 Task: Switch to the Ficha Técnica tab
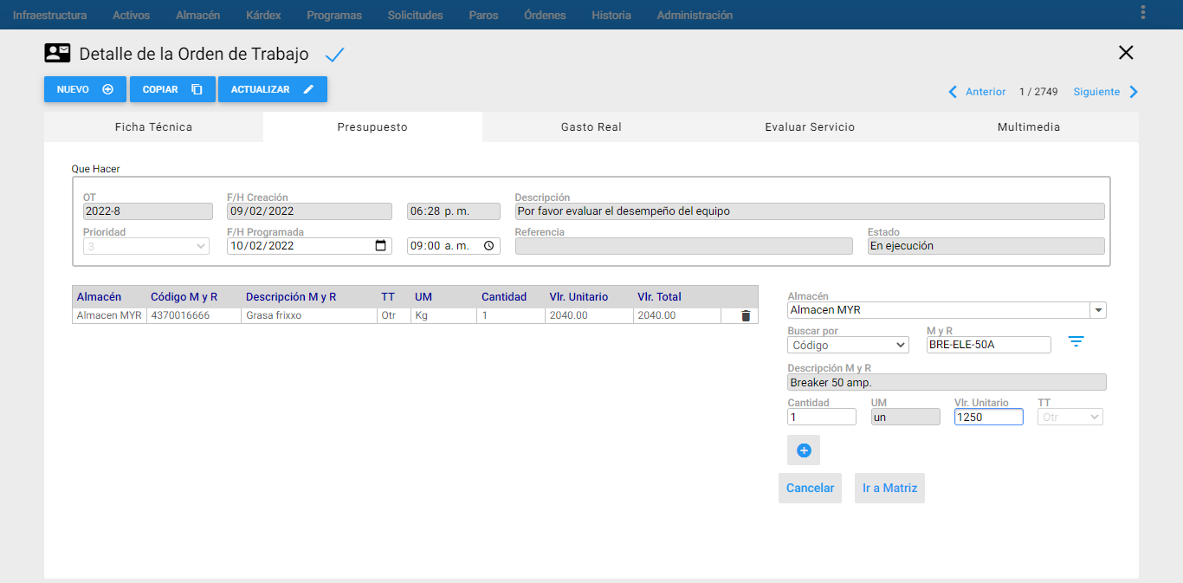tap(153, 126)
